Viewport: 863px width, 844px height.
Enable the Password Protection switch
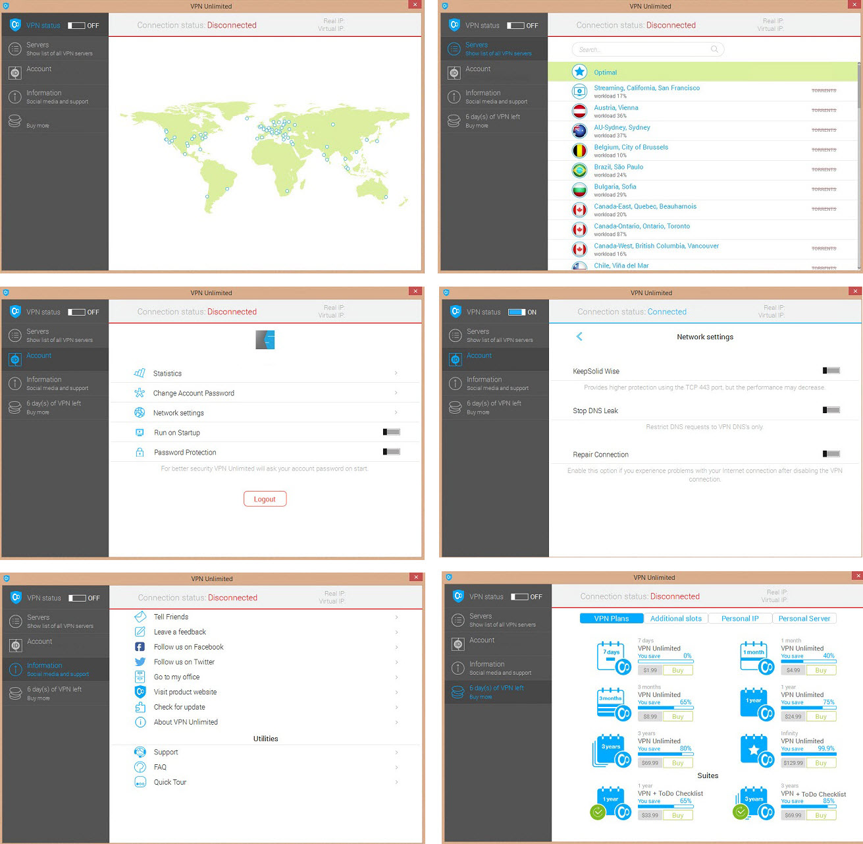[x=392, y=451]
